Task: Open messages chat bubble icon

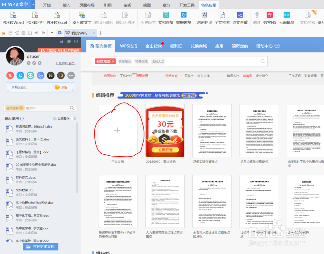Action: coord(69,42)
